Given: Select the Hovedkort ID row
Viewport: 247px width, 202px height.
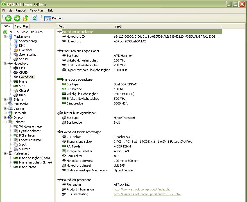Looking at the screenshot, I should click(x=139, y=37).
